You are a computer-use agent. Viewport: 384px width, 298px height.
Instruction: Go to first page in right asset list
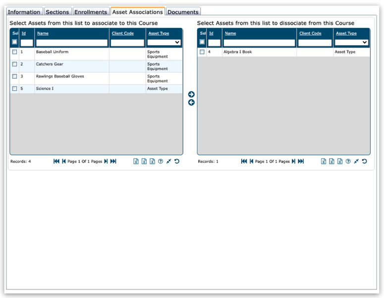(x=244, y=161)
